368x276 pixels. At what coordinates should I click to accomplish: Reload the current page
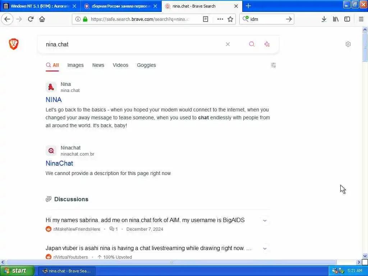coord(31,19)
